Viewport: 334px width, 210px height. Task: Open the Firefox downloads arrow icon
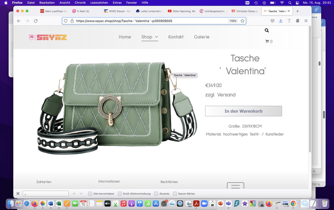281,21
